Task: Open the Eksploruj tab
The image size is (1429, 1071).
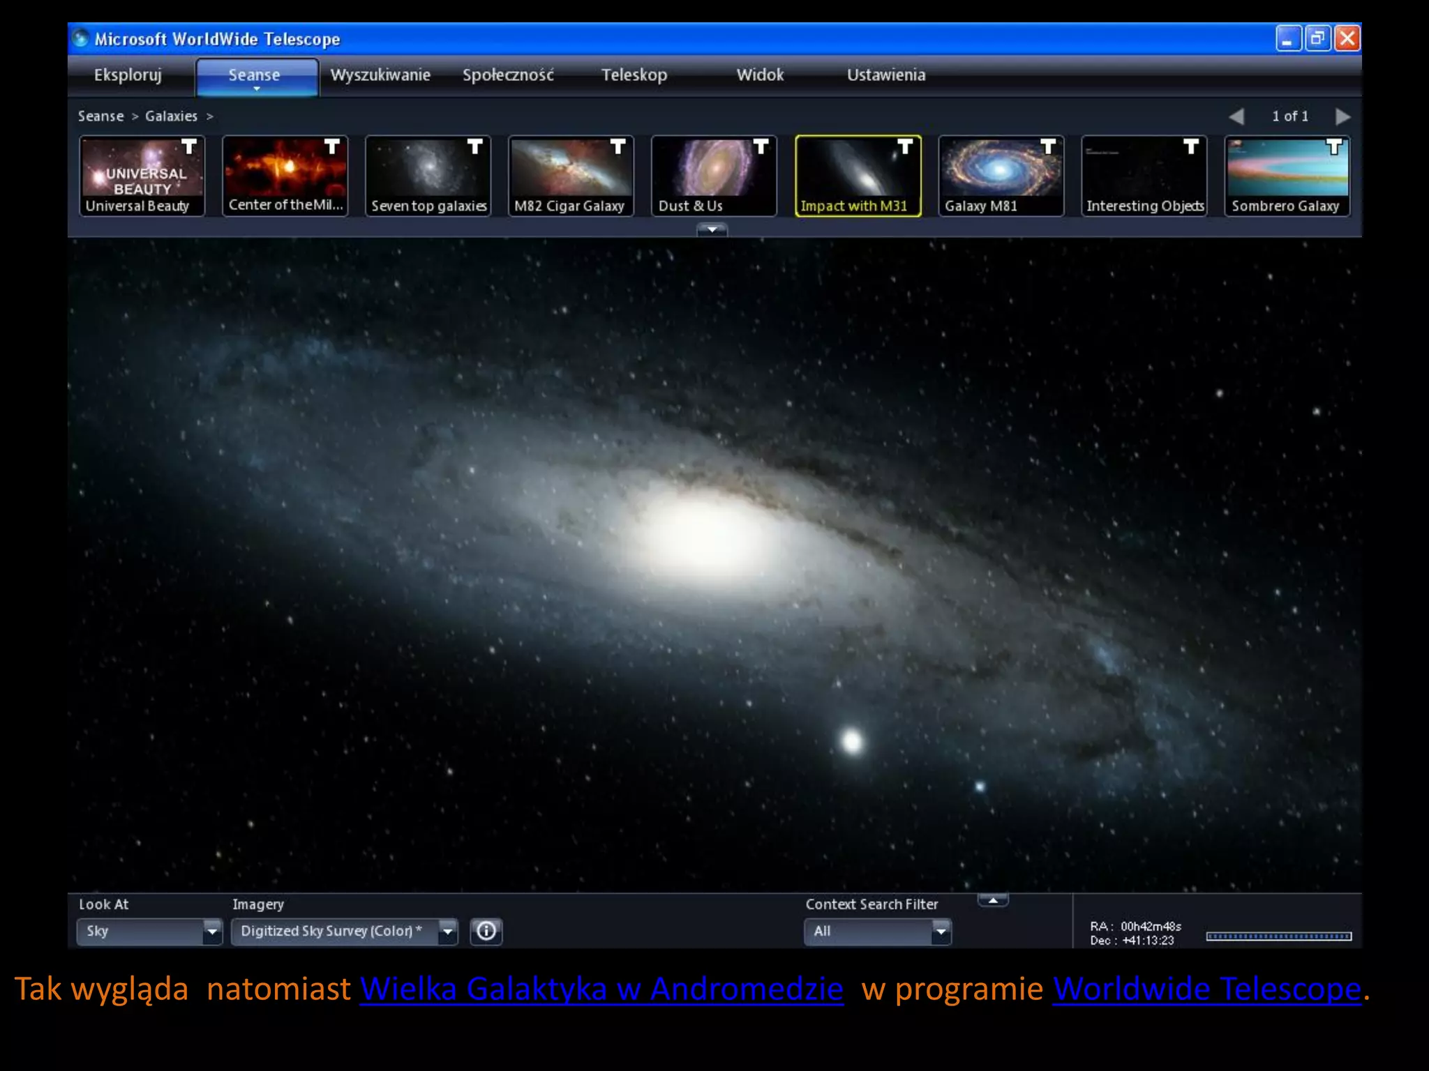Action: coord(128,75)
